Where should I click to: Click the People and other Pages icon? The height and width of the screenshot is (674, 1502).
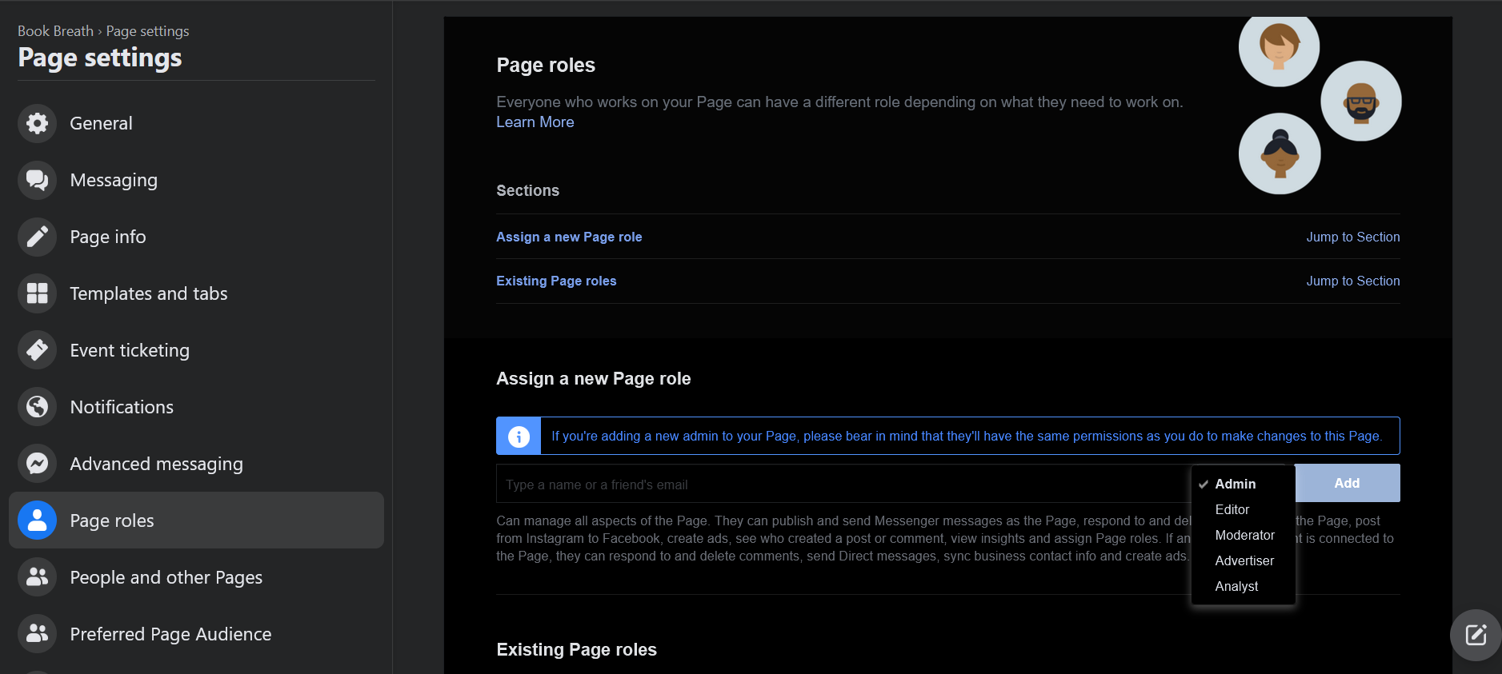[x=37, y=577]
